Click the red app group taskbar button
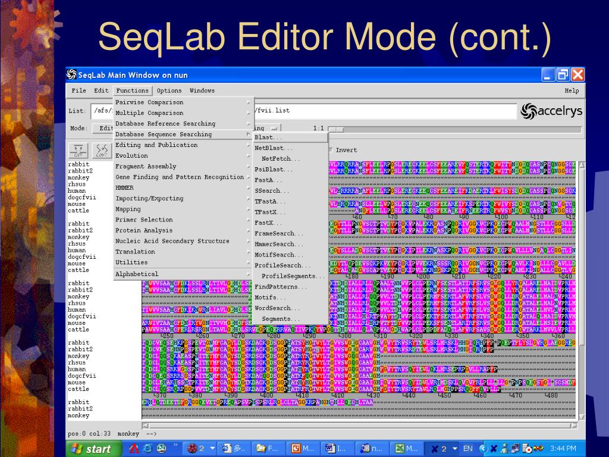 point(200,449)
